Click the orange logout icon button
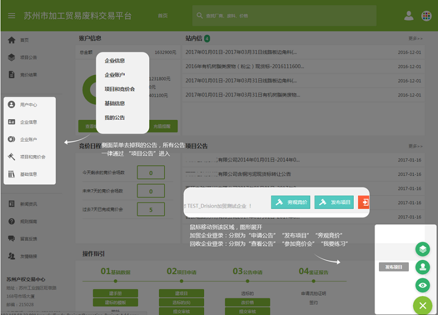Image resolution: width=438 pixels, height=315 pixels. (x=364, y=202)
